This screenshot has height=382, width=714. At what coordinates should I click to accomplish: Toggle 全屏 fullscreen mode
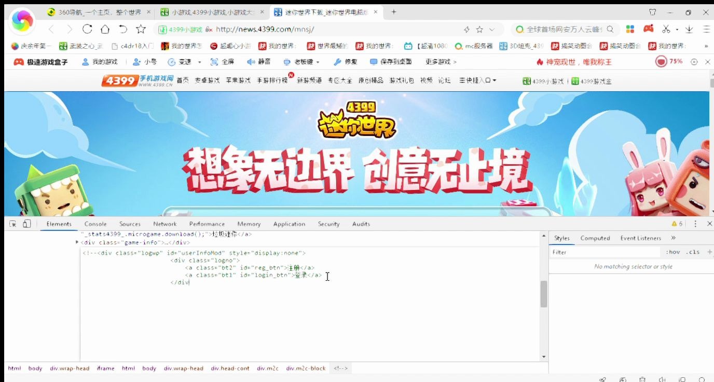pyautogui.click(x=222, y=62)
